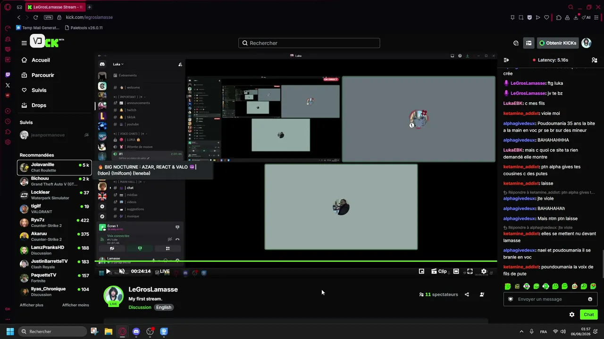Open Opera extensions cube icon in toolbar

tap(559, 17)
